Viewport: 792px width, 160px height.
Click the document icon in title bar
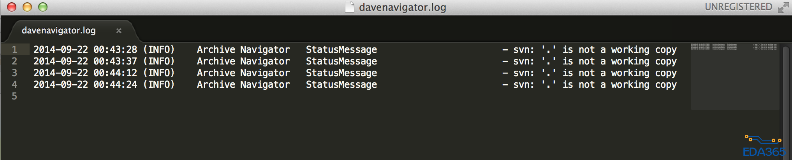point(350,7)
